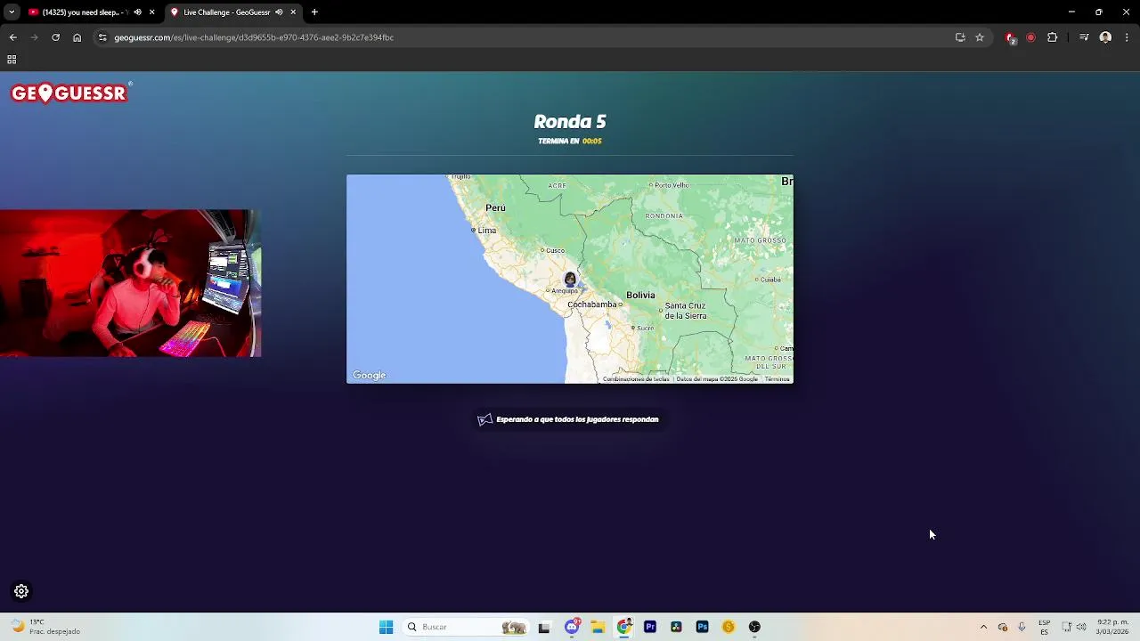Open Premiere Pro from taskbar
The height and width of the screenshot is (641, 1140).
point(650,627)
